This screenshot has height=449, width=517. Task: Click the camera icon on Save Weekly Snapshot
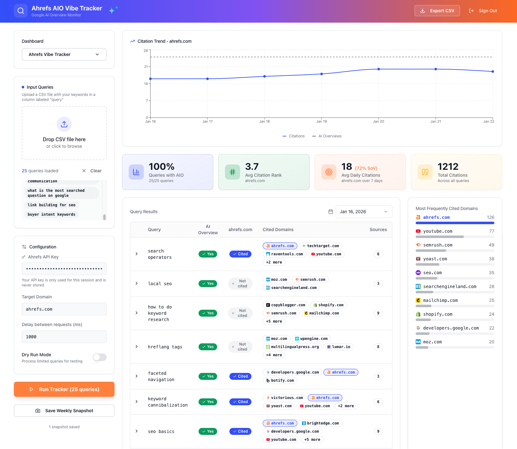pos(38,411)
